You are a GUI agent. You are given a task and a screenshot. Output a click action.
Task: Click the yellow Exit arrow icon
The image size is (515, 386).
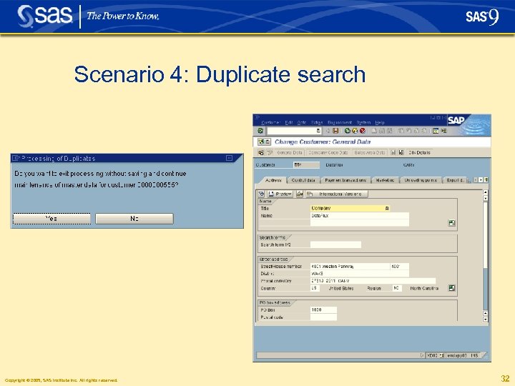click(355, 131)
